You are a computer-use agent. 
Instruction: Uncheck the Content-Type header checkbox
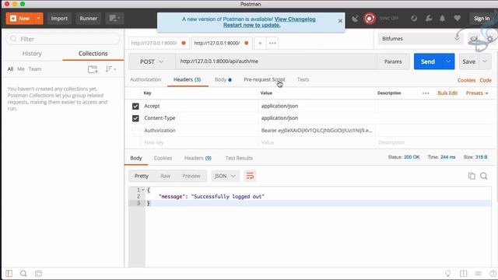pyautogui.click(x=135, y=118)
